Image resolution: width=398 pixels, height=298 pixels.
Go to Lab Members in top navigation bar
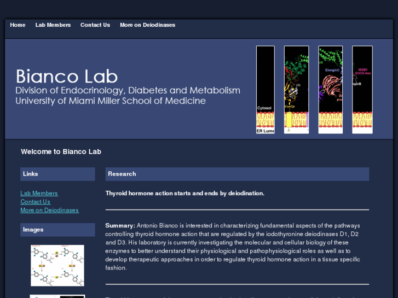coord(53,25)
